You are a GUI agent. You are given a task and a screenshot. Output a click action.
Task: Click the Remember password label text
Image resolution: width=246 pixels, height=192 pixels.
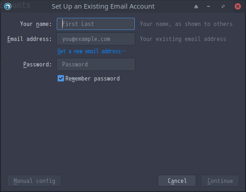(92, 79)
